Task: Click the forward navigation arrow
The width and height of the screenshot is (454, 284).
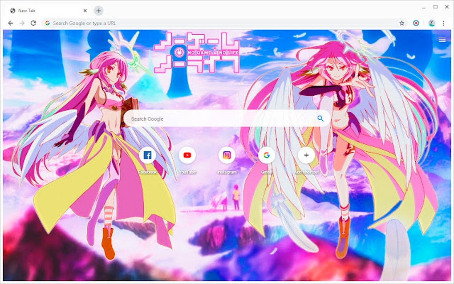Action: pyautogui.click(x=22, y=23)
